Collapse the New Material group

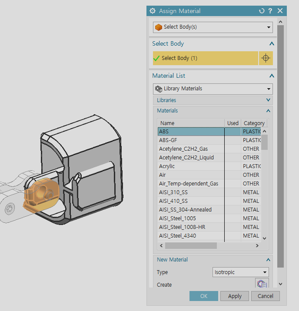pyautogui.click(x=268, y=260)
